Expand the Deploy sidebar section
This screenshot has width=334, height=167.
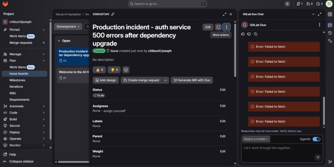[x=44, y=132]
